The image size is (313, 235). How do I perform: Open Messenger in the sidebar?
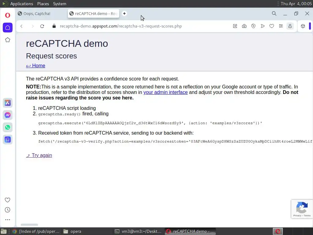point(8,115)
